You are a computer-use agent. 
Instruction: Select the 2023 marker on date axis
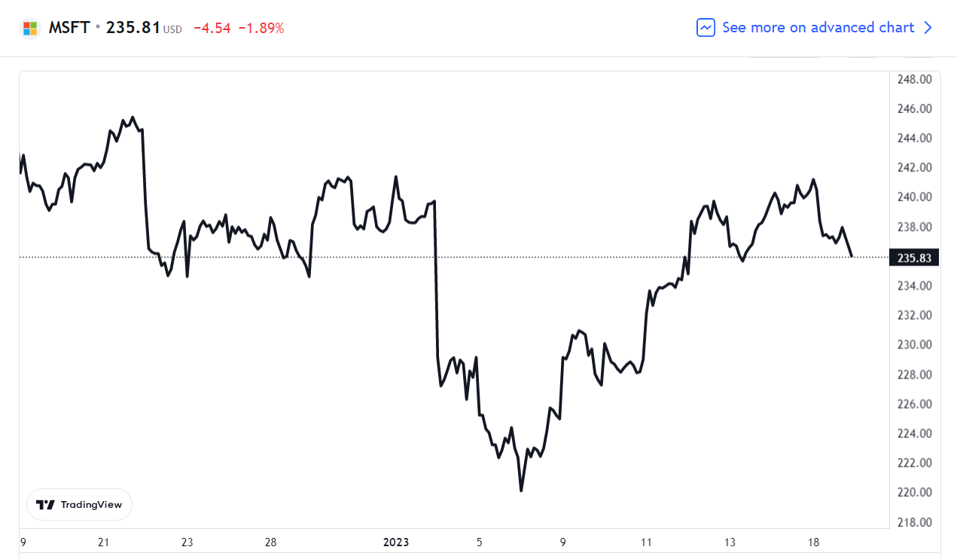click(396, 542)
